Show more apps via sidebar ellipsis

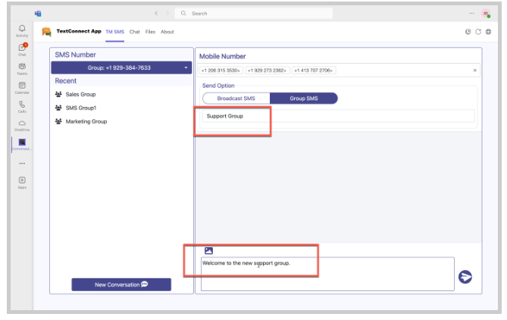[22, 163]
